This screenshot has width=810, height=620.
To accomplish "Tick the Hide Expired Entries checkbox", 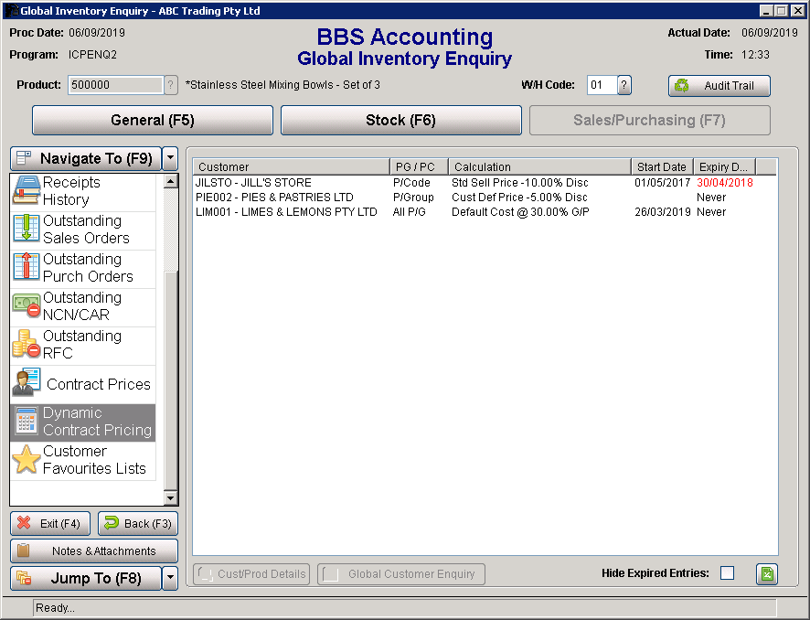I will [727, 573].
